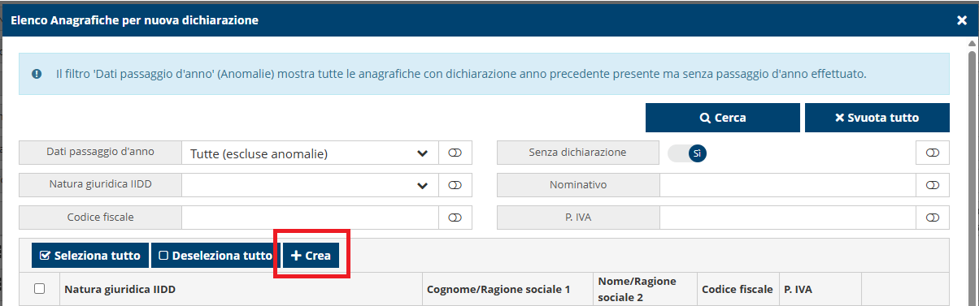Screen dimensions: 979x306
Task: Toggle the filter switch beside Natura giuridica IIDD
Action: click(455, 185)
